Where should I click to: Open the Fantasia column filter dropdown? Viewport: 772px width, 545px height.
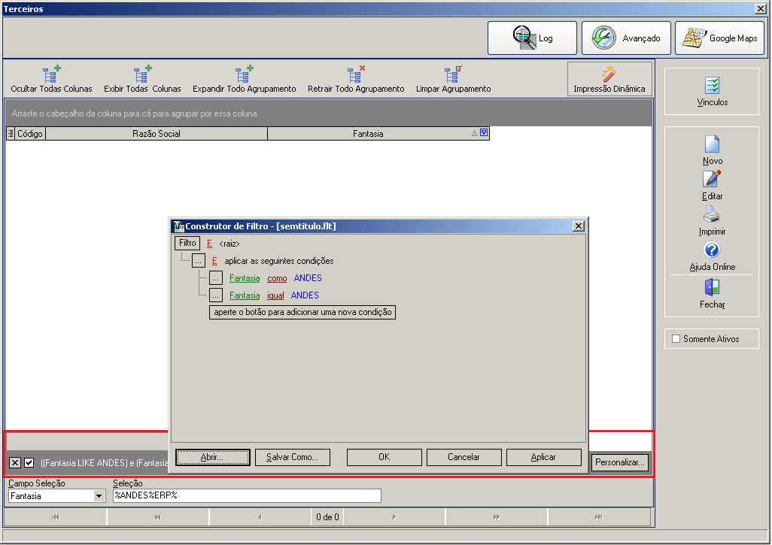click(484, 132)
